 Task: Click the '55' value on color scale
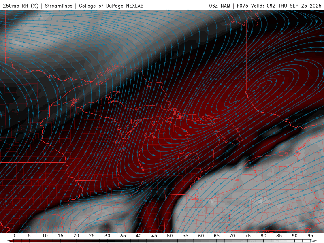pyautogui.click(x=185, y=236)
